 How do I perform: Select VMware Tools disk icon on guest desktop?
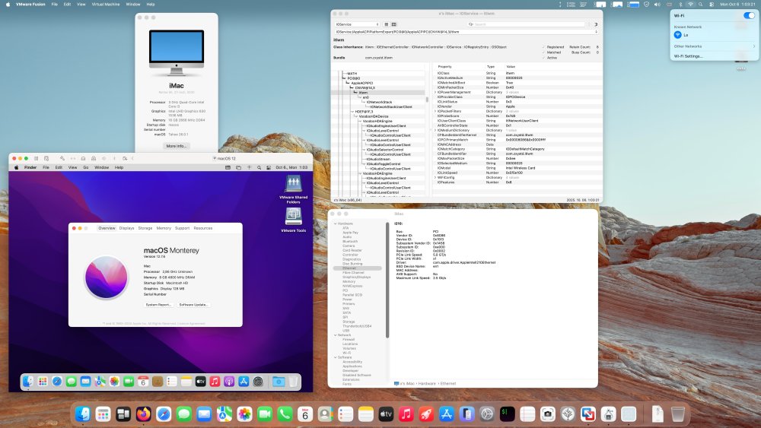click(x=293, y=220)
